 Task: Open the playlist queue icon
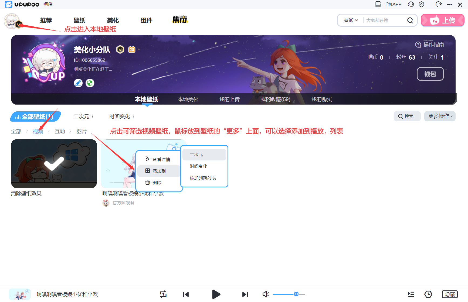(x=411, y=294)
